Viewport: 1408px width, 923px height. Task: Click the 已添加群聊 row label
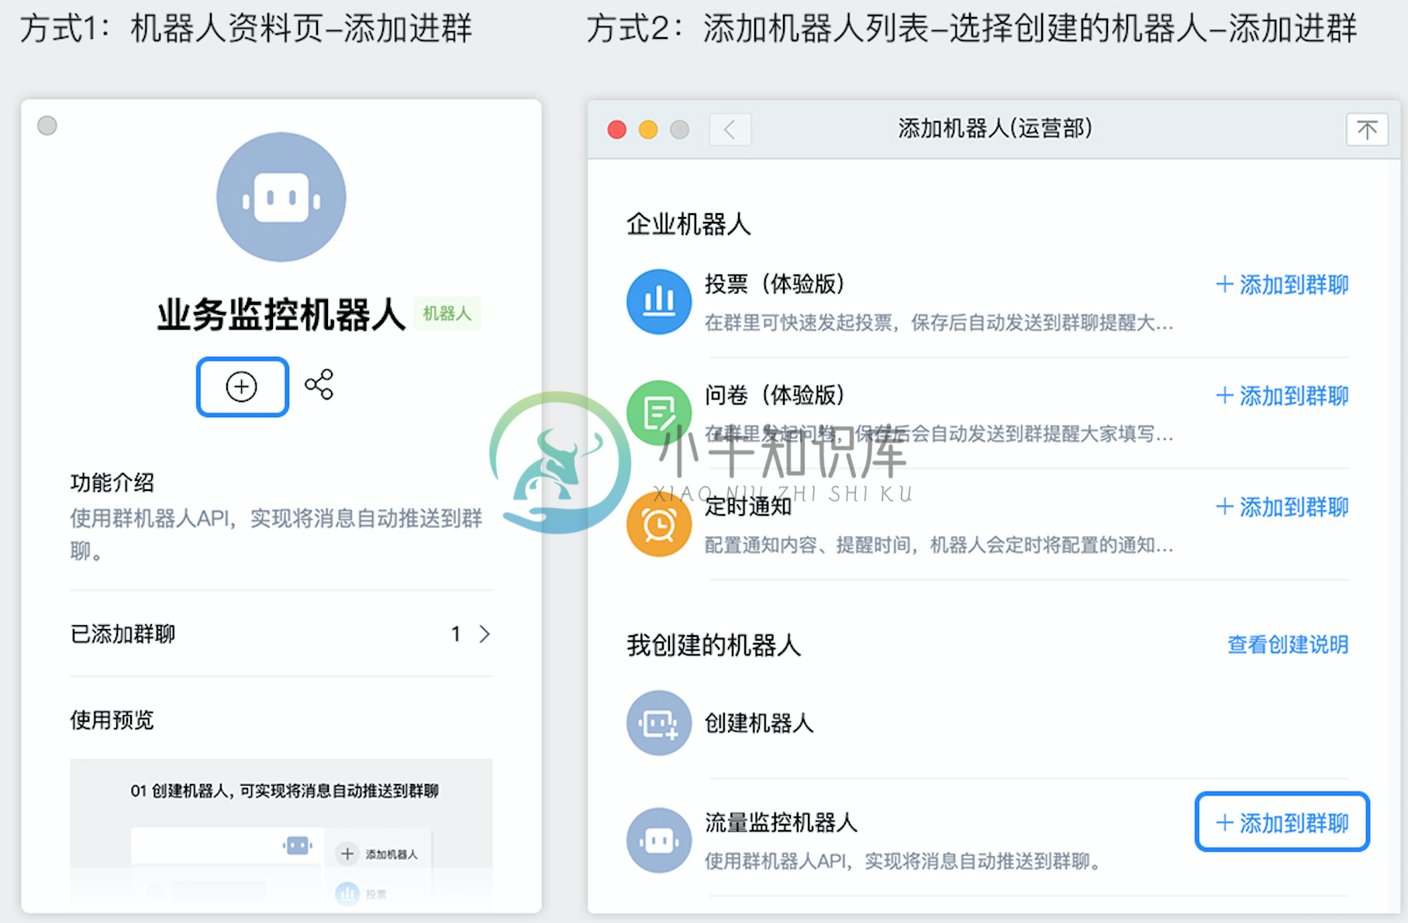tap(123, 634)
